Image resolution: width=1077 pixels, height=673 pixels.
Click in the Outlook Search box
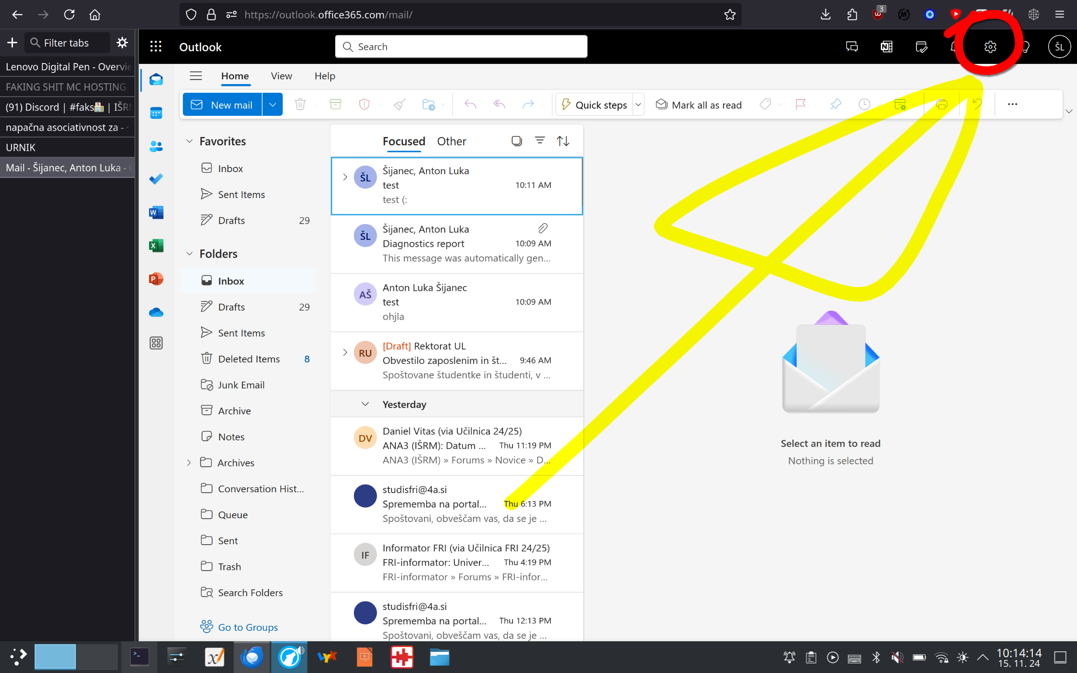point(462,47)
